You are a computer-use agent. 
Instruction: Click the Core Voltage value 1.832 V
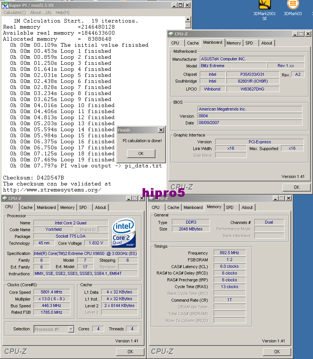tap(96, 243)
